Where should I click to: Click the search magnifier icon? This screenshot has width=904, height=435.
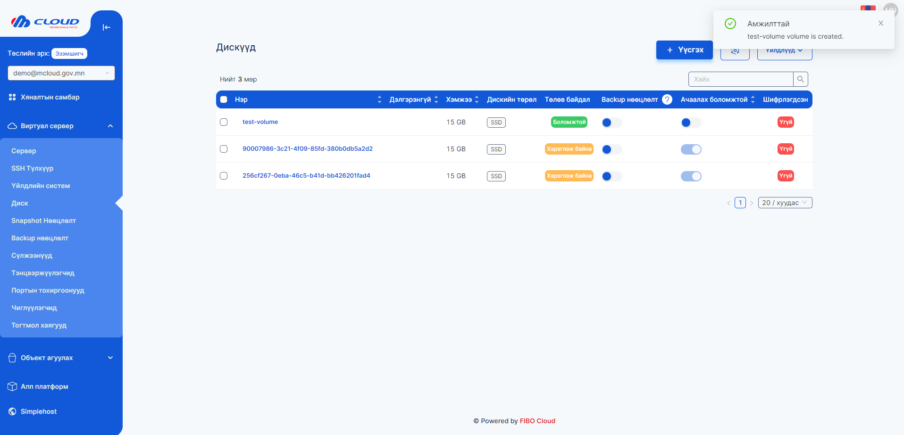[800, 79]
